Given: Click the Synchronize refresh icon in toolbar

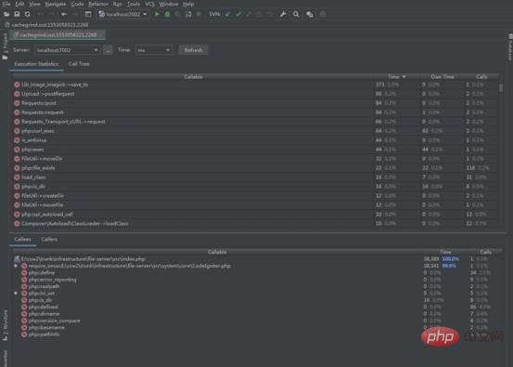Looking at the screenshot, I should point(28,14).
